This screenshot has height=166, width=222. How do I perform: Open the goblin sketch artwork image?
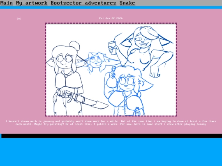click(x=111, y=70)
